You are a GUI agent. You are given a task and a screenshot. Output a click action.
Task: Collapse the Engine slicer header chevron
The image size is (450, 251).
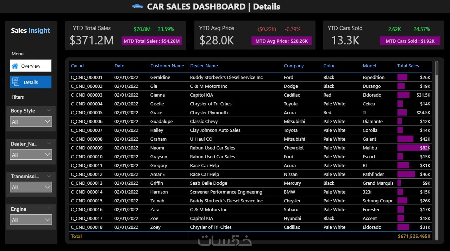[49, 209]
